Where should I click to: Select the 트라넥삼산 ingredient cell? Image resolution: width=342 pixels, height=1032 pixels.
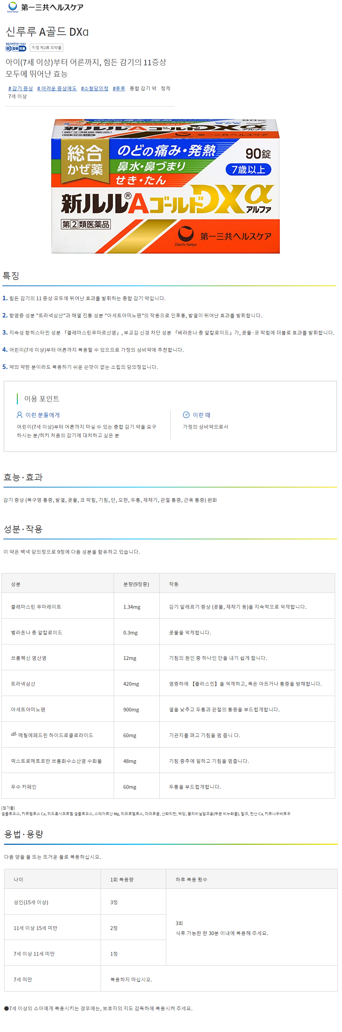pos(23,683)
